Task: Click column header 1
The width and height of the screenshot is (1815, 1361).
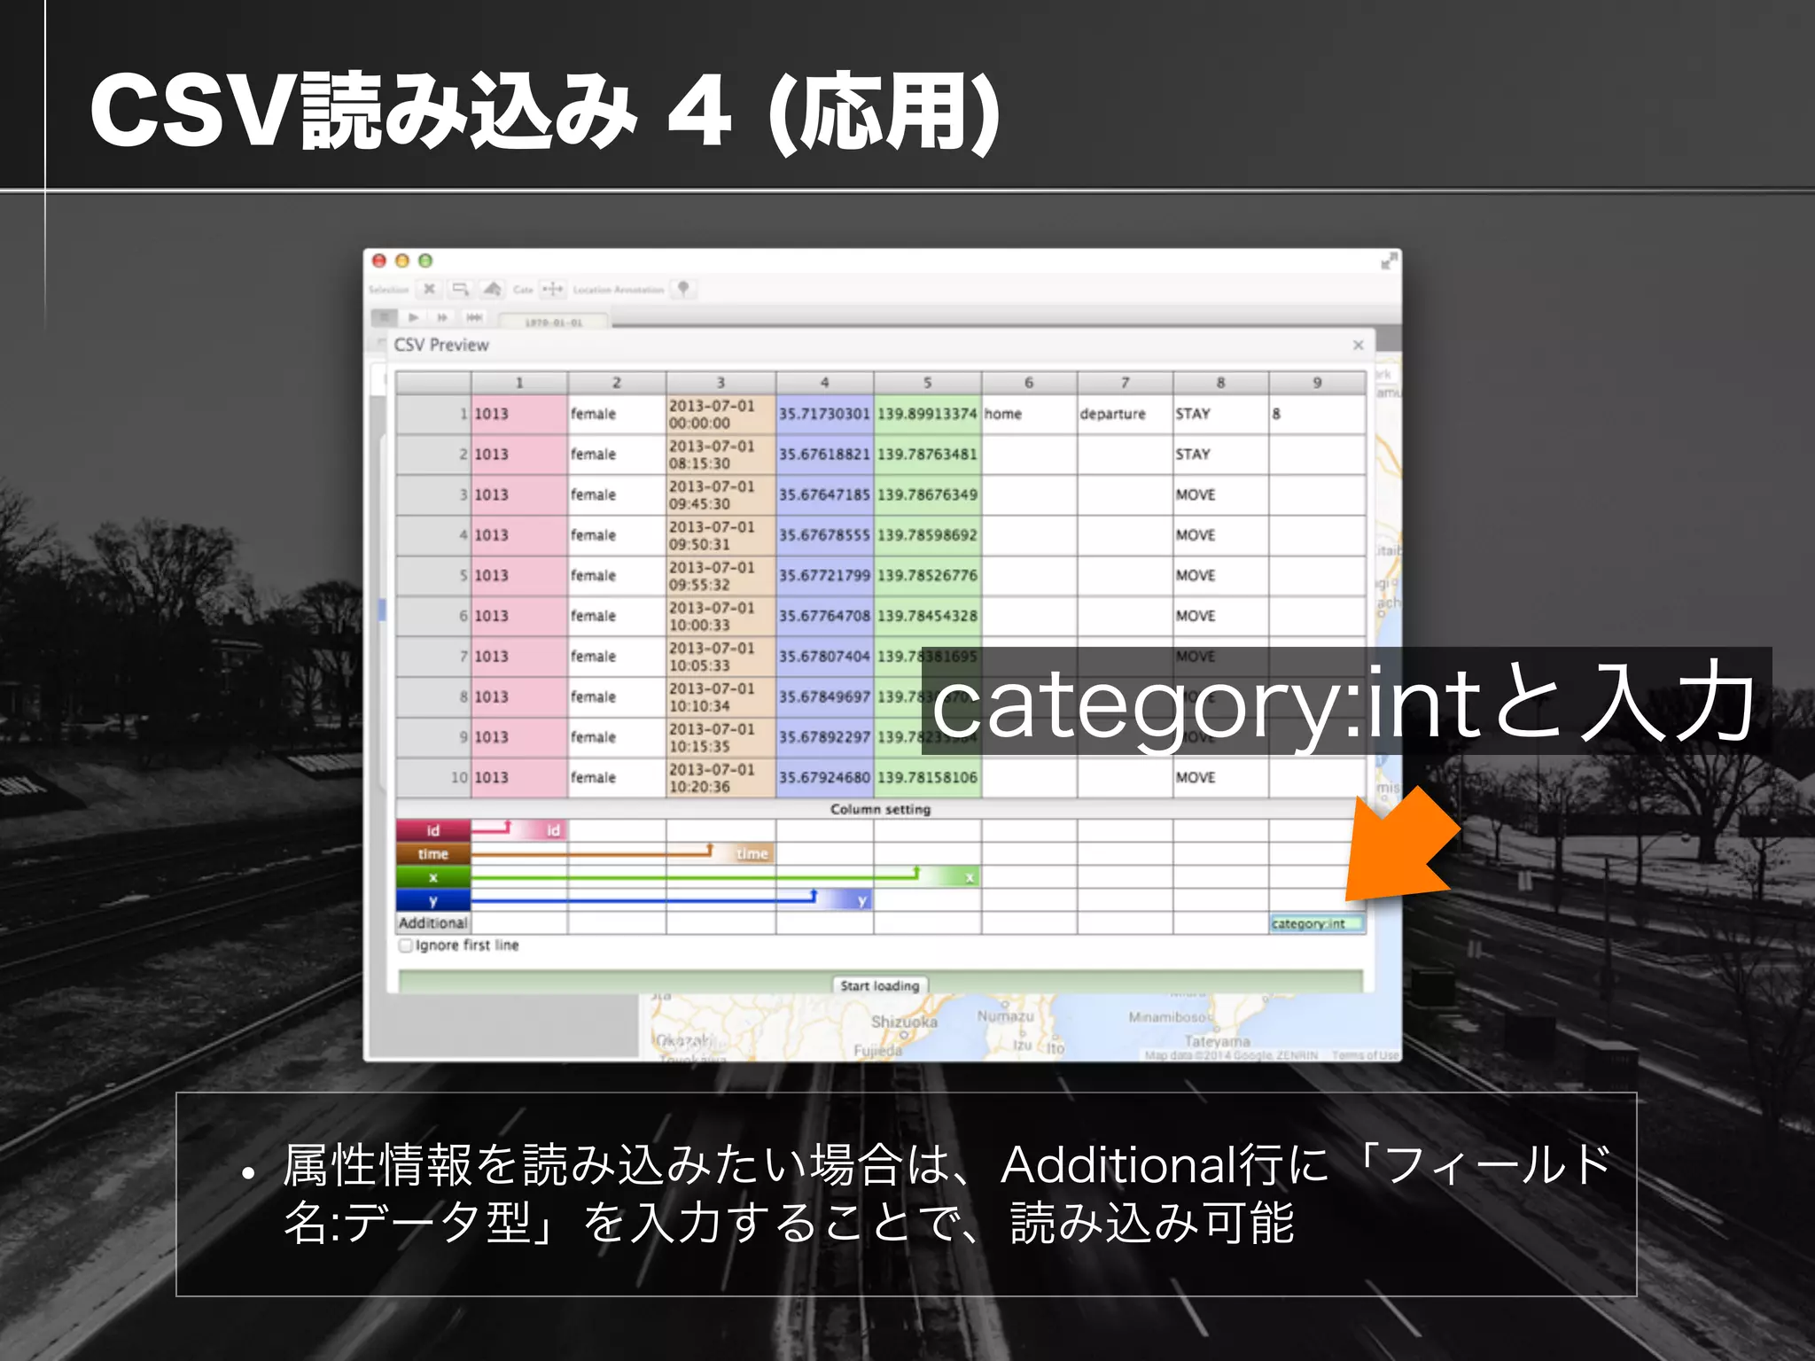Action: [x=519, y=383]
